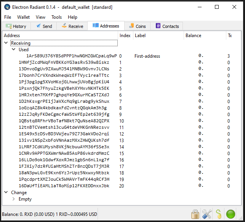Viewport: 245px width, 222px height.
Task: Sort addresses by Balance column header
Action: 193,36
